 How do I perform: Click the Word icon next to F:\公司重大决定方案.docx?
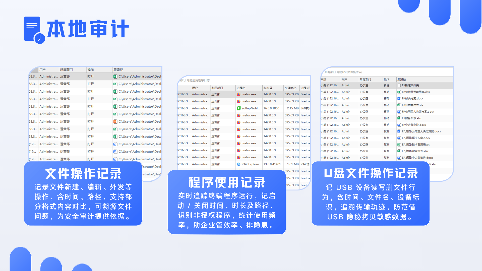click(399, 111)
